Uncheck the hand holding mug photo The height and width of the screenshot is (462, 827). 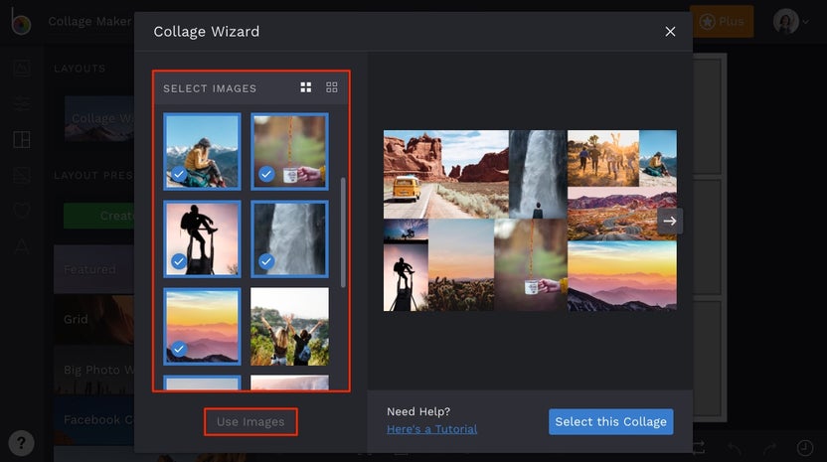[x=289, y=152]
